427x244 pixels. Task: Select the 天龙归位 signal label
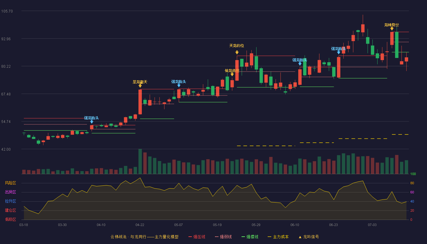click(x=237, y=45)
